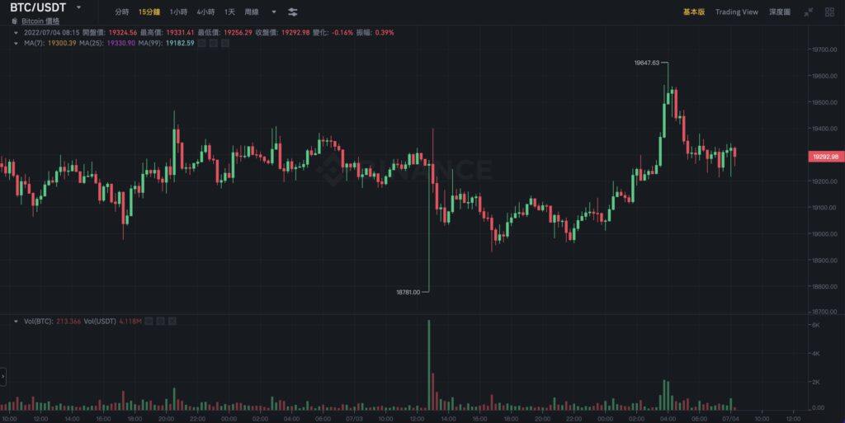Click the book icon beside Bitcoin 價格
Viewport: 845px width, 423px height.
coord(15,21)
